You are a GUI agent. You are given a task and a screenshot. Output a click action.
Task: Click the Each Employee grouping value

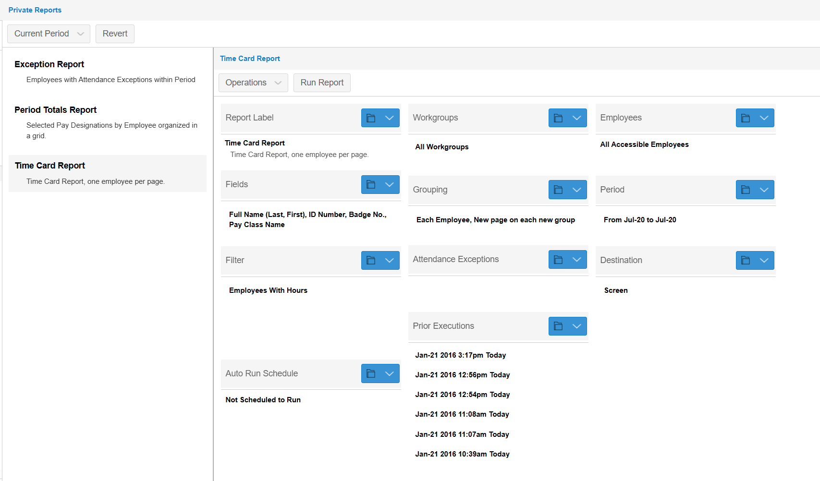click(x=496, y=220)
